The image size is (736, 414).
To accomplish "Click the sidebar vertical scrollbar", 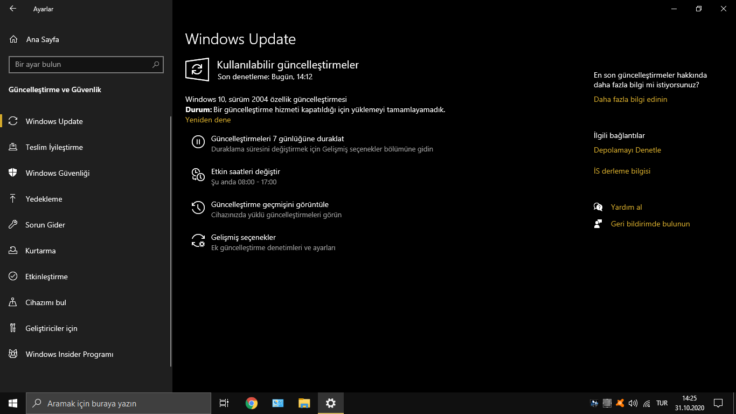I will tap(171, 241).
